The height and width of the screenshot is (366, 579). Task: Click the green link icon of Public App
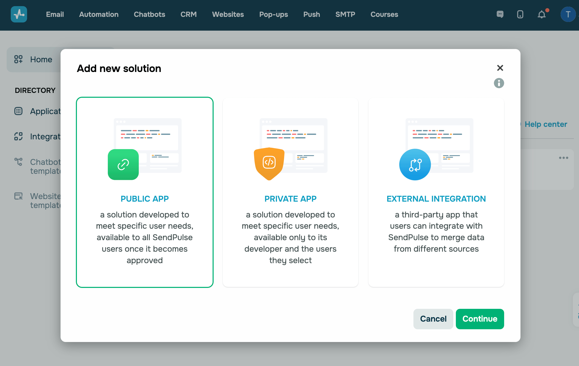pyautogui.click(x=123, y=165)
